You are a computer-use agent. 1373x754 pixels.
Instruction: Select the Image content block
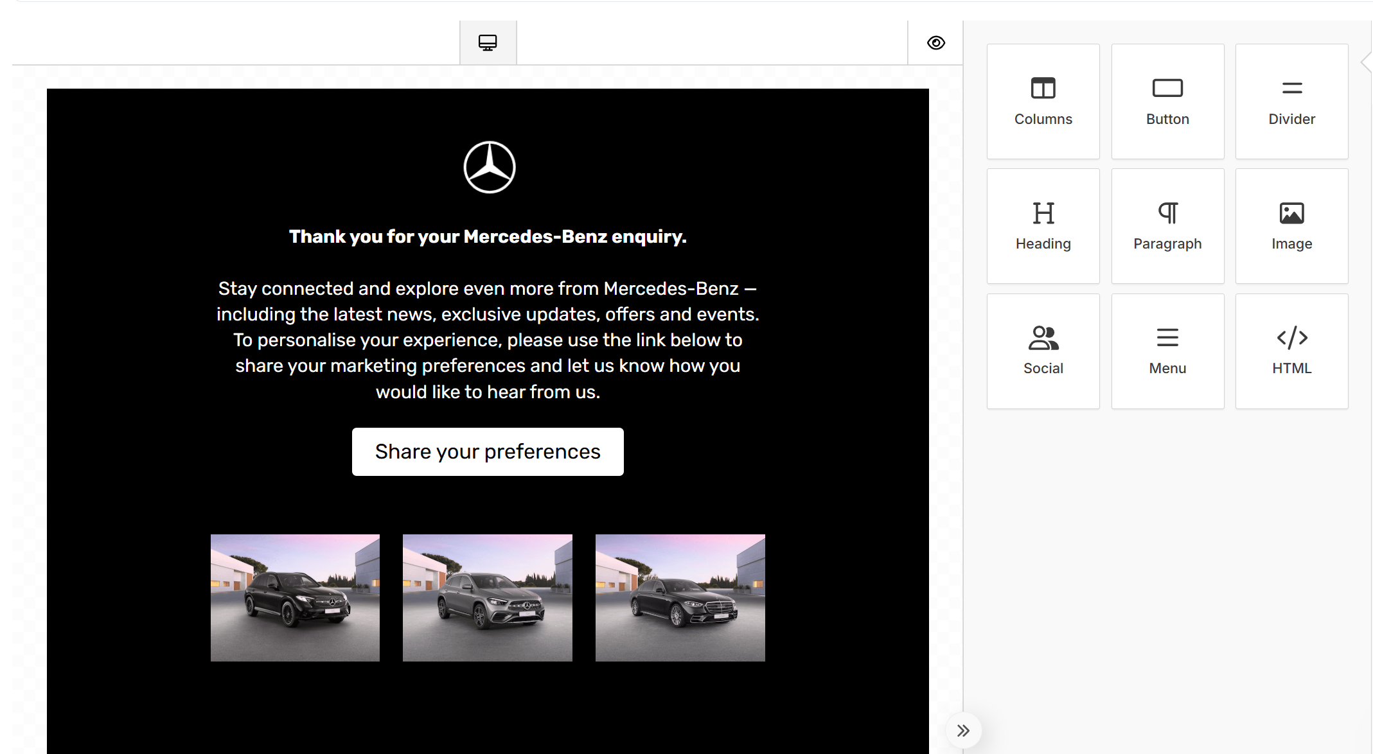[x=1291, y=226]
